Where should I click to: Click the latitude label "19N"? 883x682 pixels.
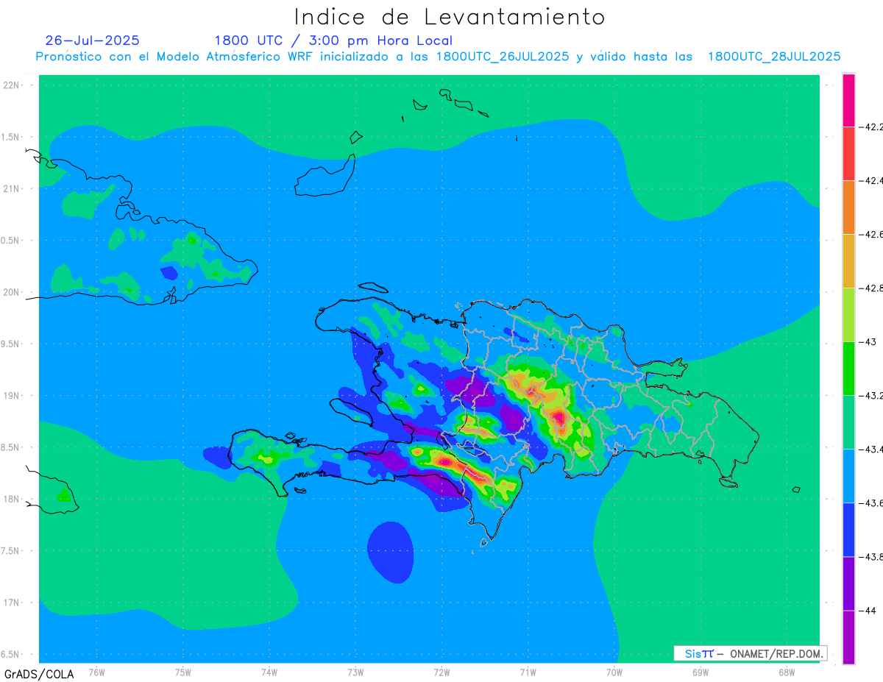click(11, 395)
